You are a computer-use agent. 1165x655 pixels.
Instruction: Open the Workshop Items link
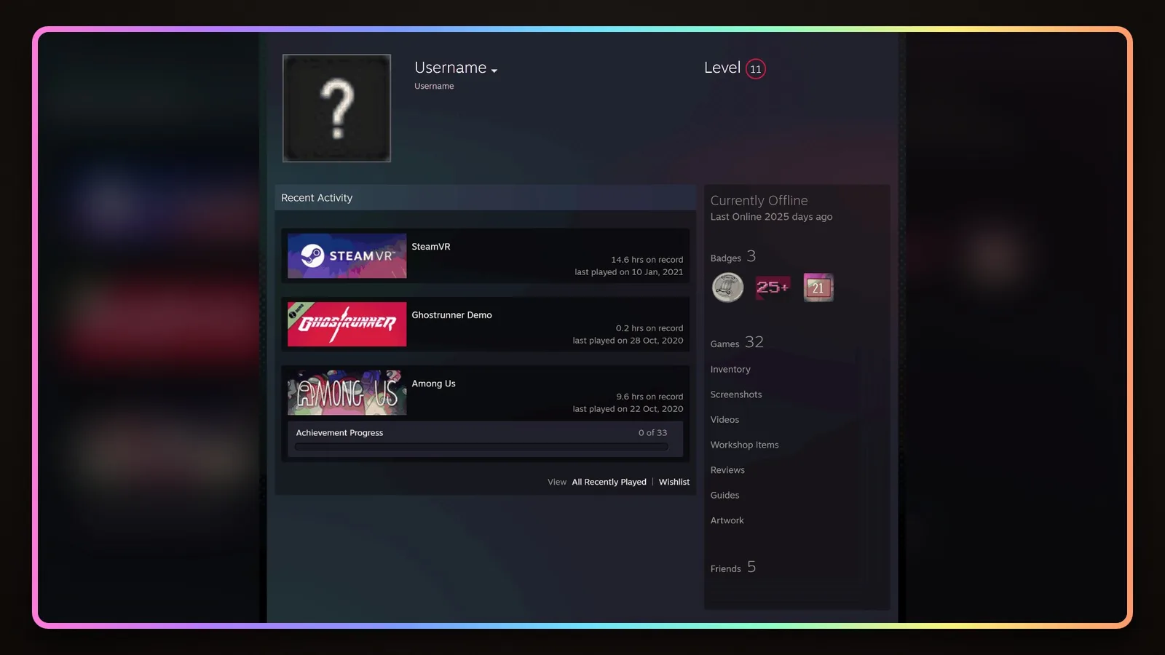744,445
